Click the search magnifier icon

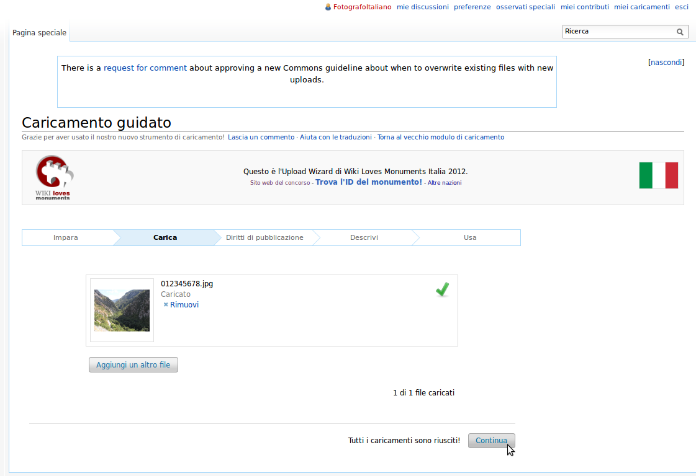[x=680, y=32]
